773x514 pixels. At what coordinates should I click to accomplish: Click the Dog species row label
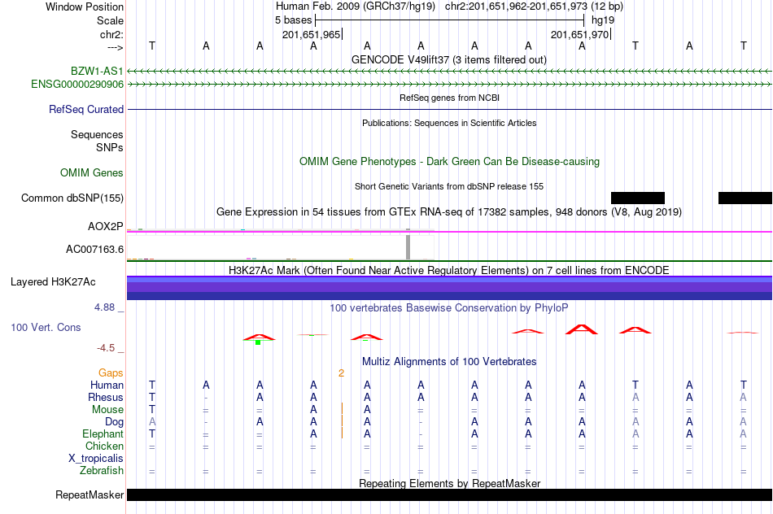(114, 422)
